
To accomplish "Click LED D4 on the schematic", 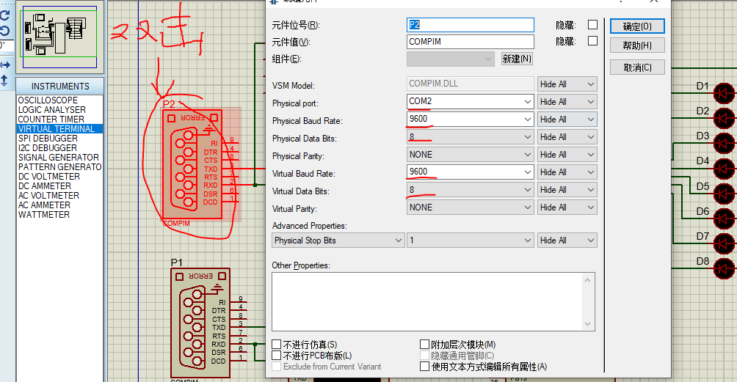I will tap(724, 168).
